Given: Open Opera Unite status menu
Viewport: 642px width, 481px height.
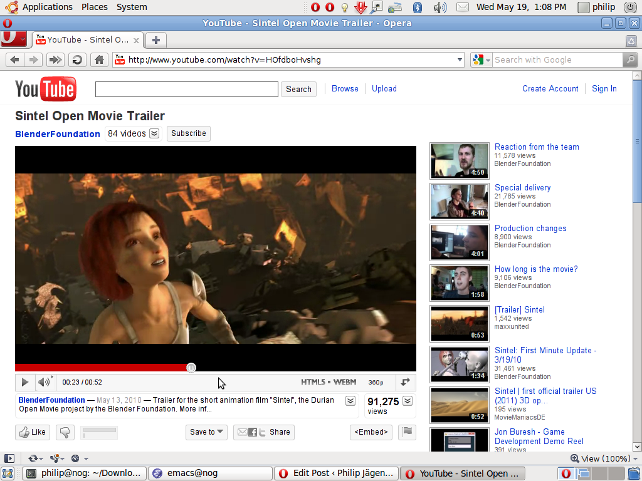Looking at the screenshot, I should click(57, 458).
